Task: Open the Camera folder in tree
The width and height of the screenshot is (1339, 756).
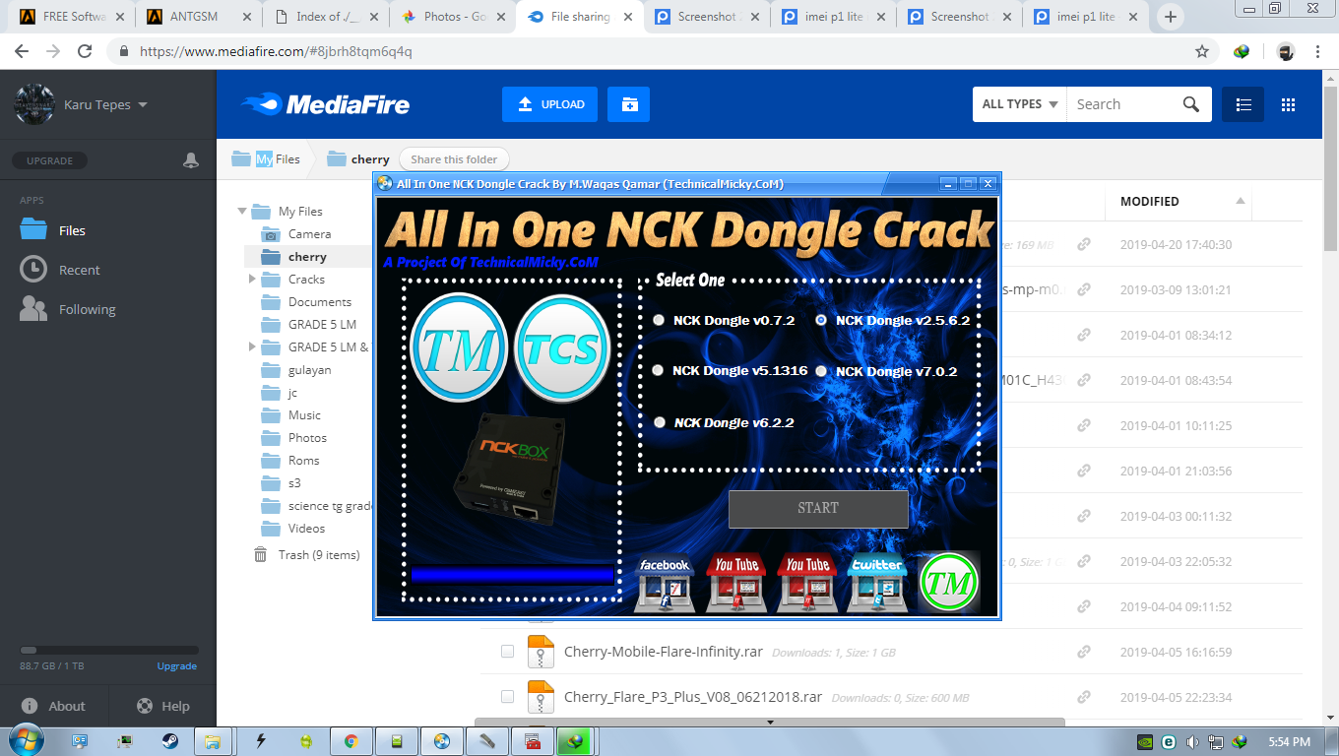Action: point(309,234)
